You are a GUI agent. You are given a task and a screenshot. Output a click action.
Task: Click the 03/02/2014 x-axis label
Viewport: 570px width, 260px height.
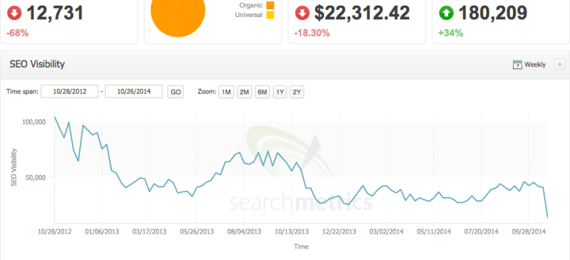pos(386,232)
